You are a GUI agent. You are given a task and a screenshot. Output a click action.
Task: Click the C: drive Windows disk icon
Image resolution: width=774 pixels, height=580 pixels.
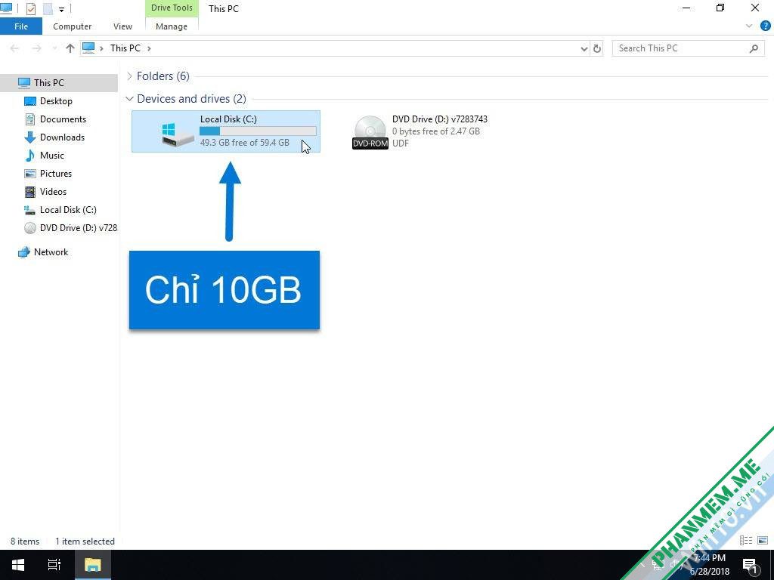(x=178, y=134)
